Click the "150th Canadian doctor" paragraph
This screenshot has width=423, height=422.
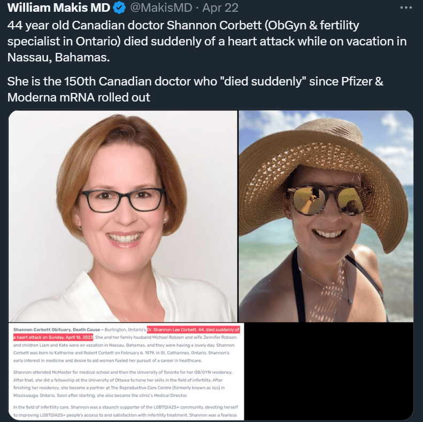point(195,89)
